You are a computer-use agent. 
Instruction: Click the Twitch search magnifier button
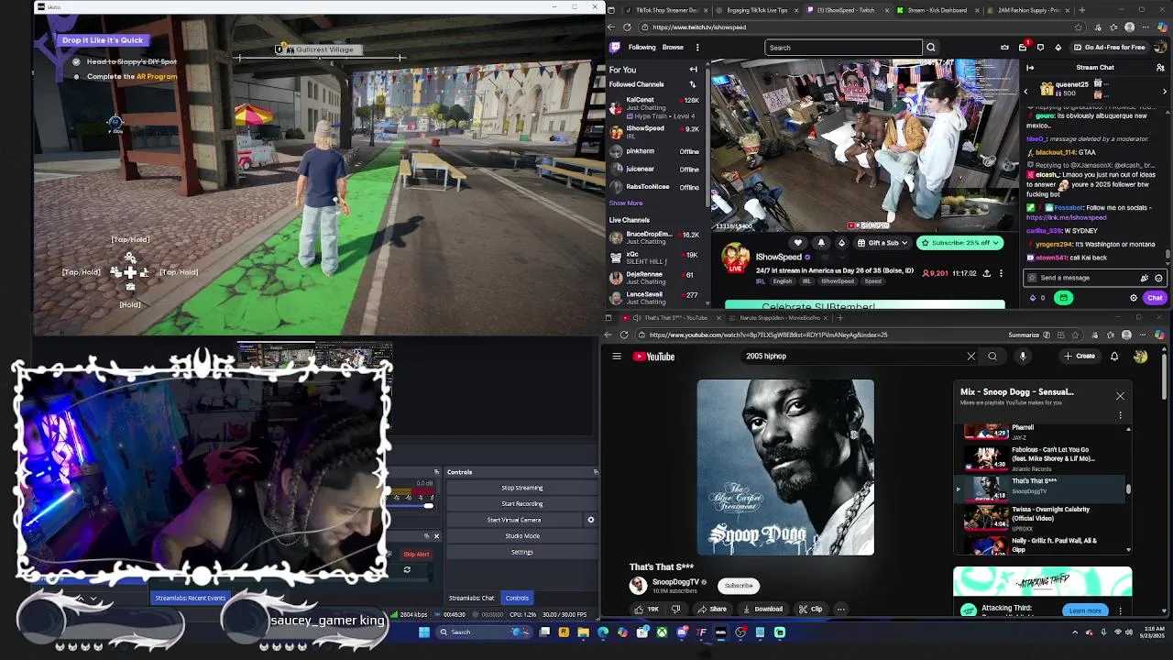tap(931, 48)
